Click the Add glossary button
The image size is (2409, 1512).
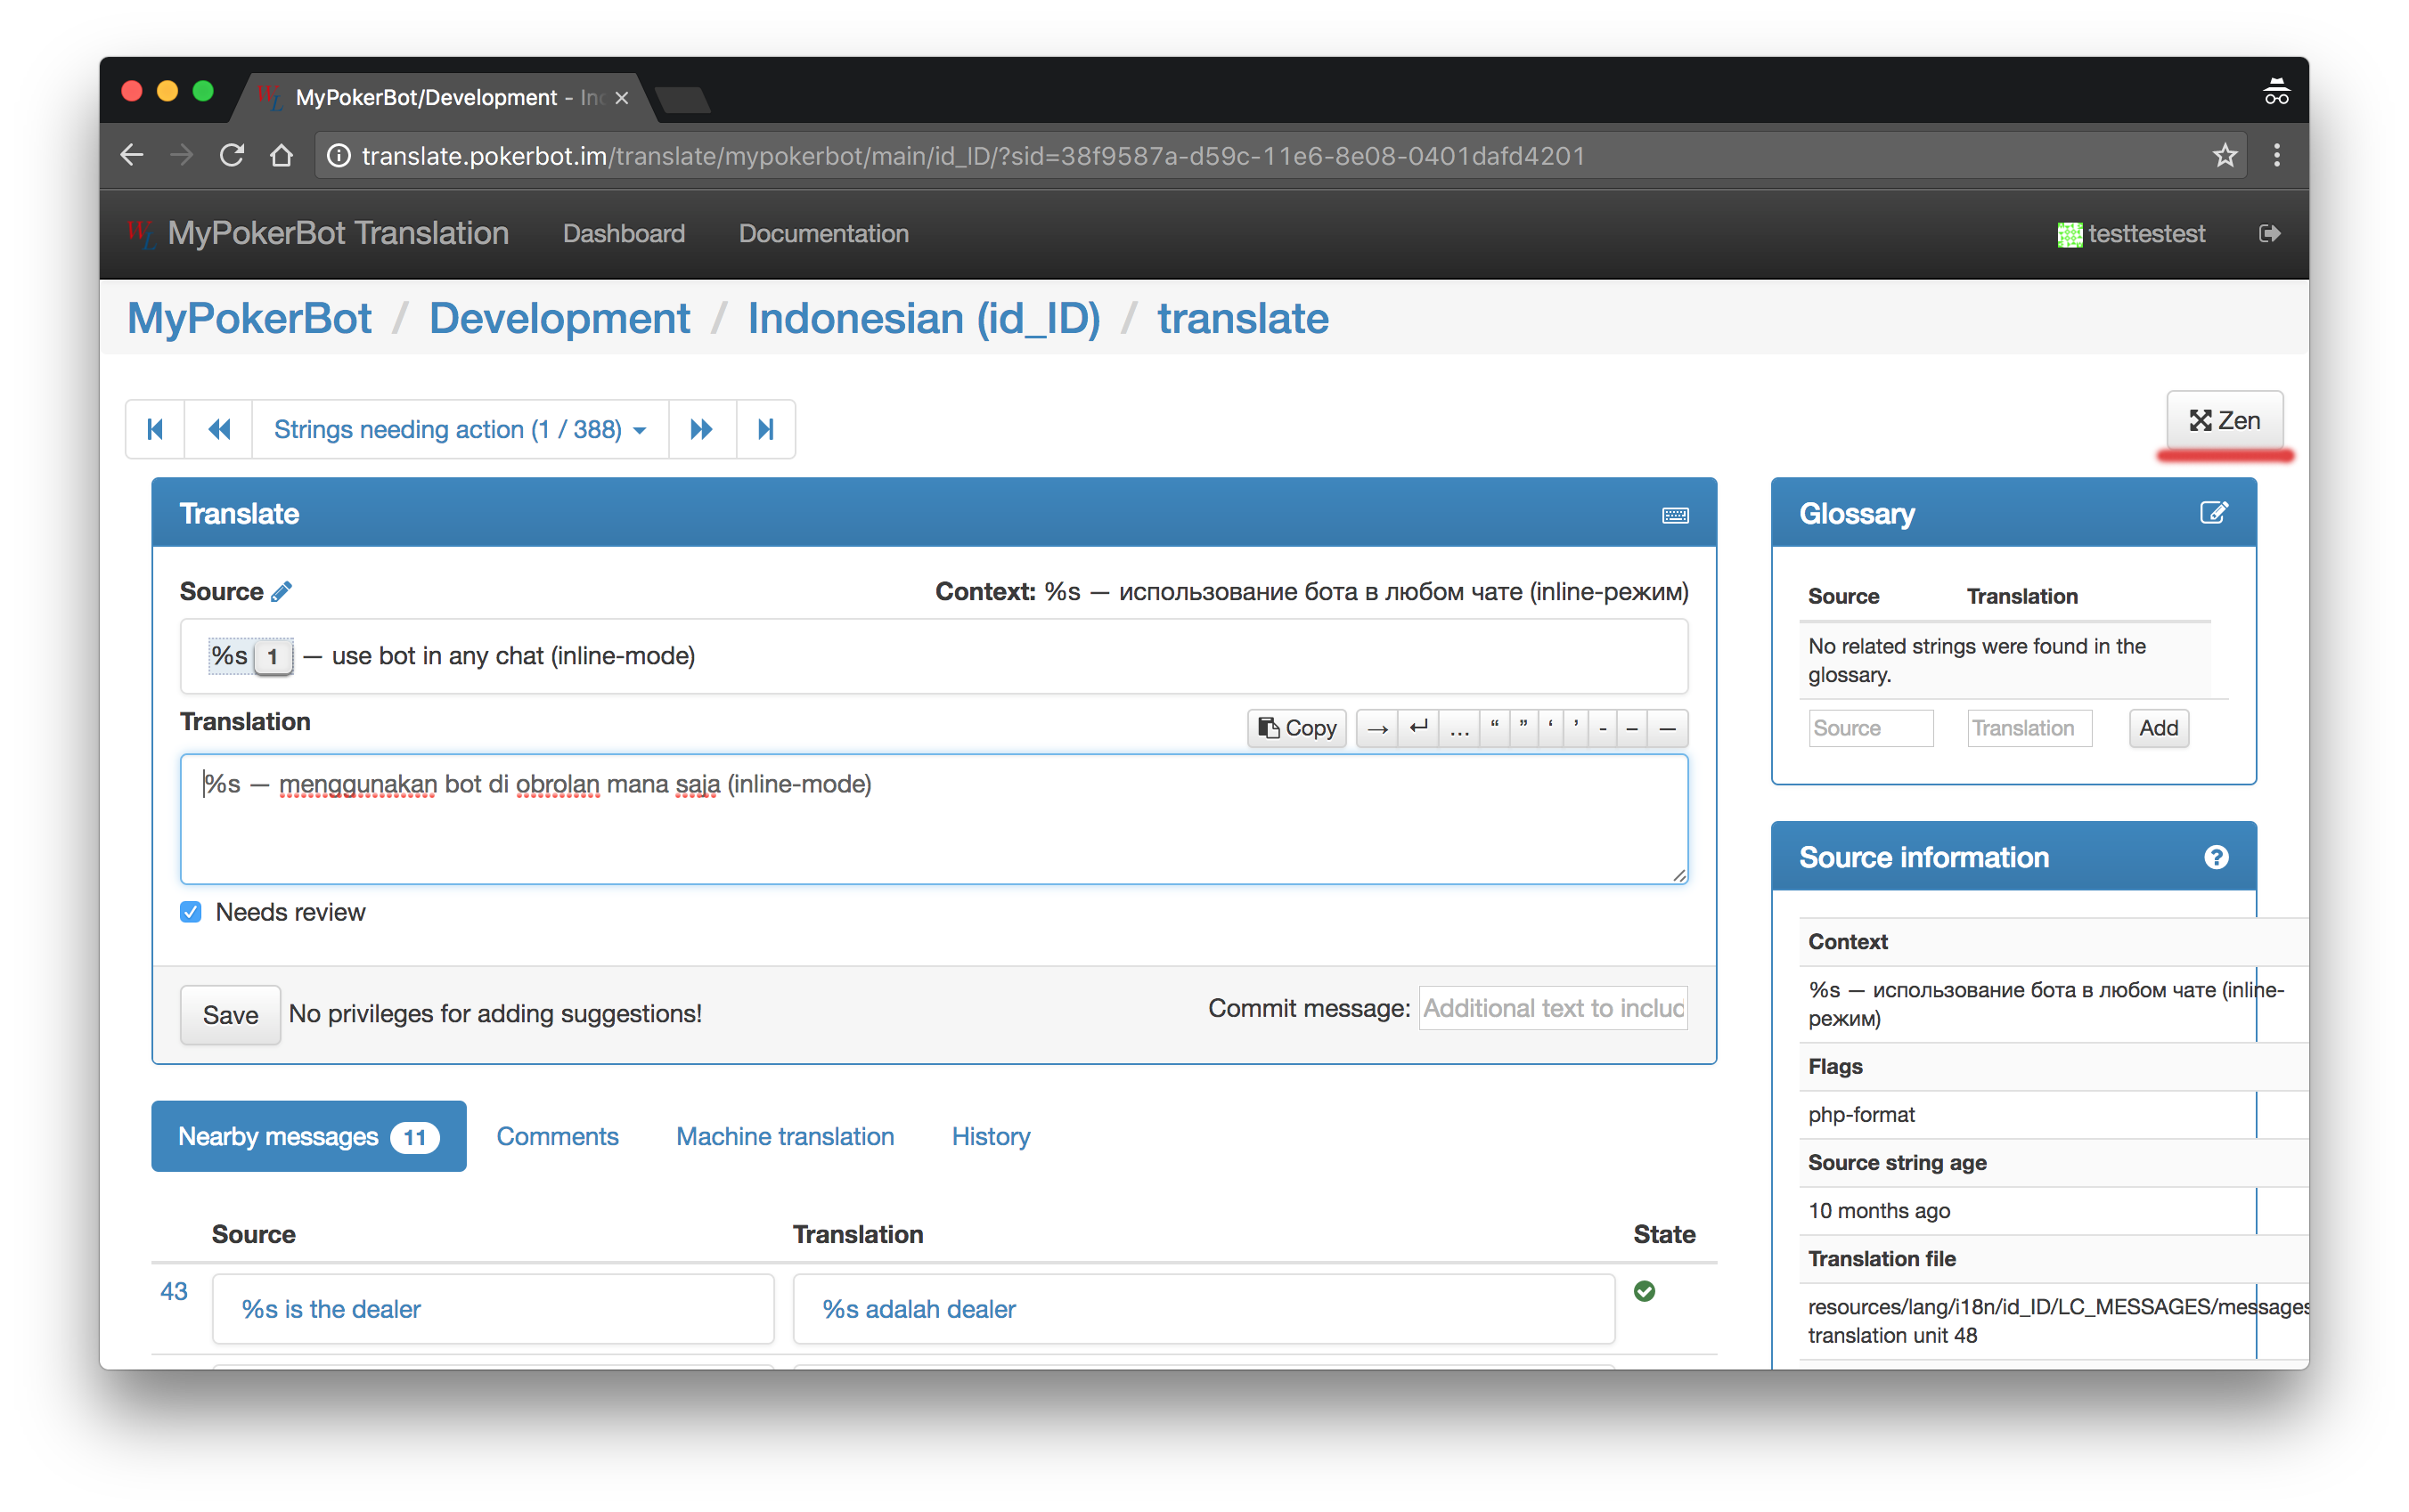2158,728
